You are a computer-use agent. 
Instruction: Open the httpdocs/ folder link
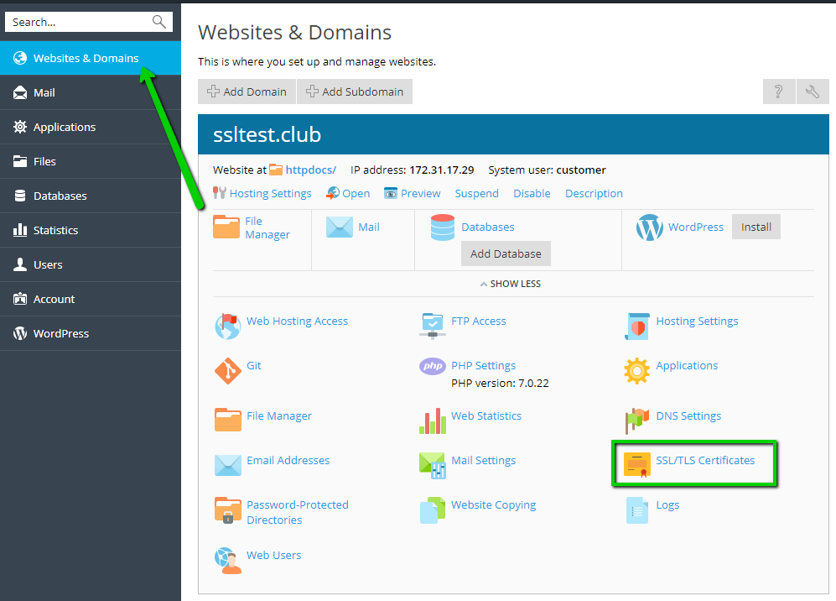tap(310, 170)
